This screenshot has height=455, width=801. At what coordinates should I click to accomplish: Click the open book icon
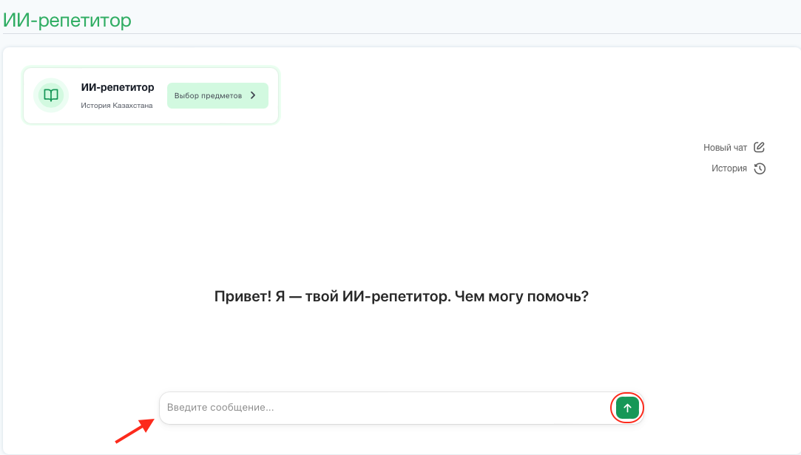click(x=51, y=95)
